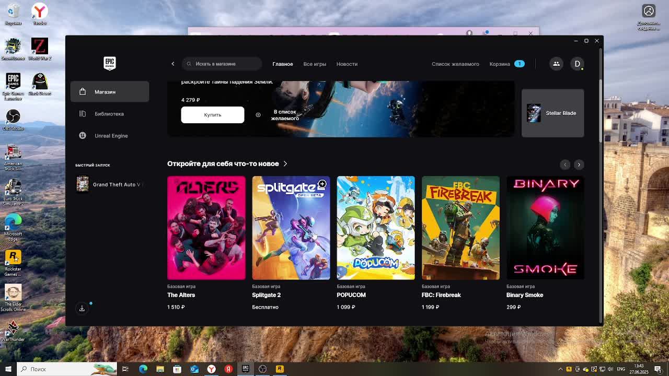
Task: Open Outlook from the taskbar
Action: click(x=194, y=369)
